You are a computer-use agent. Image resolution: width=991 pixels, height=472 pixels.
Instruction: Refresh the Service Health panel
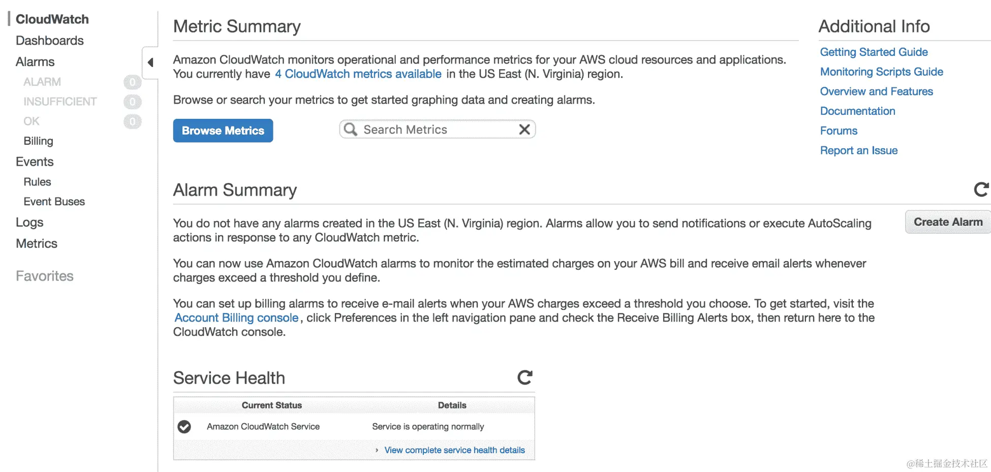pos(524,377)
